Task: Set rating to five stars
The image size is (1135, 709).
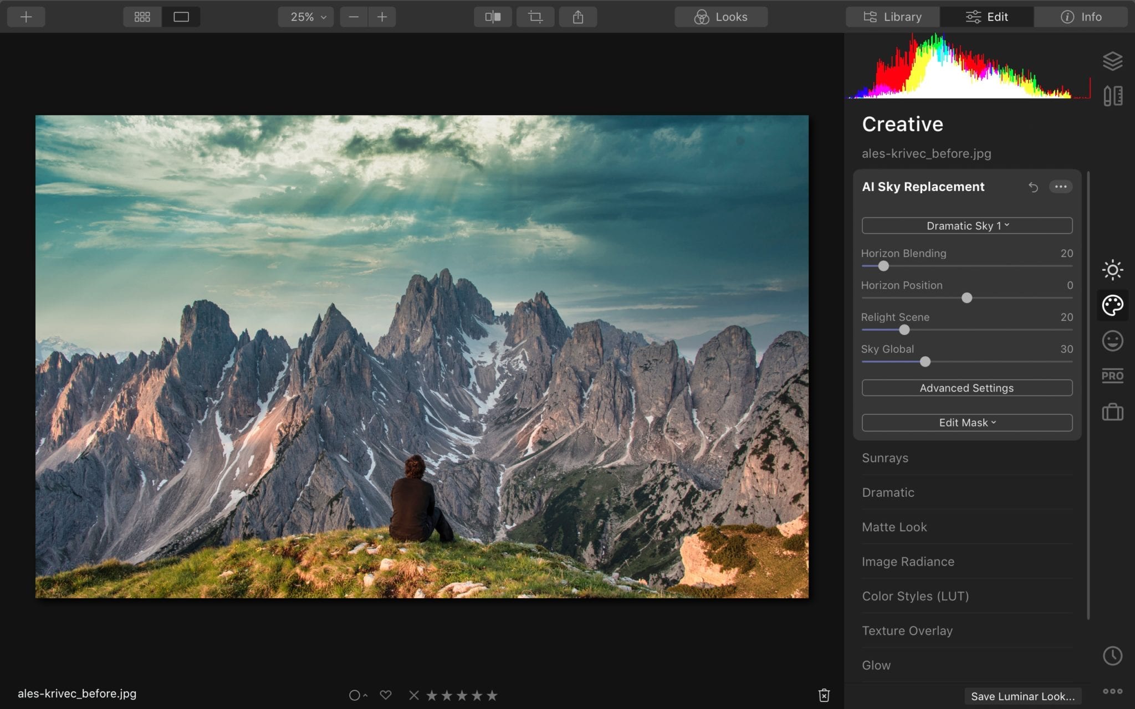Action: [x=492, y=695]
